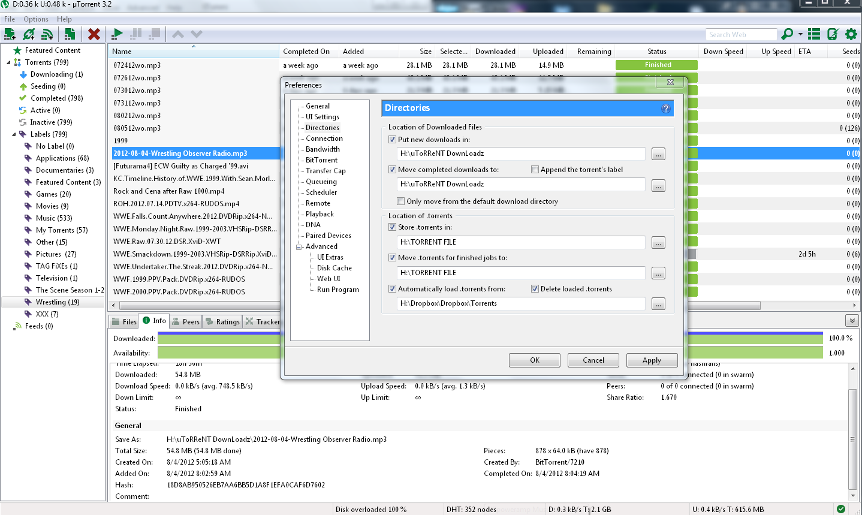This screenshot has width=862, height=515.
Task: Collapse the Torrents (799) tree node
Action: [8, 62]
